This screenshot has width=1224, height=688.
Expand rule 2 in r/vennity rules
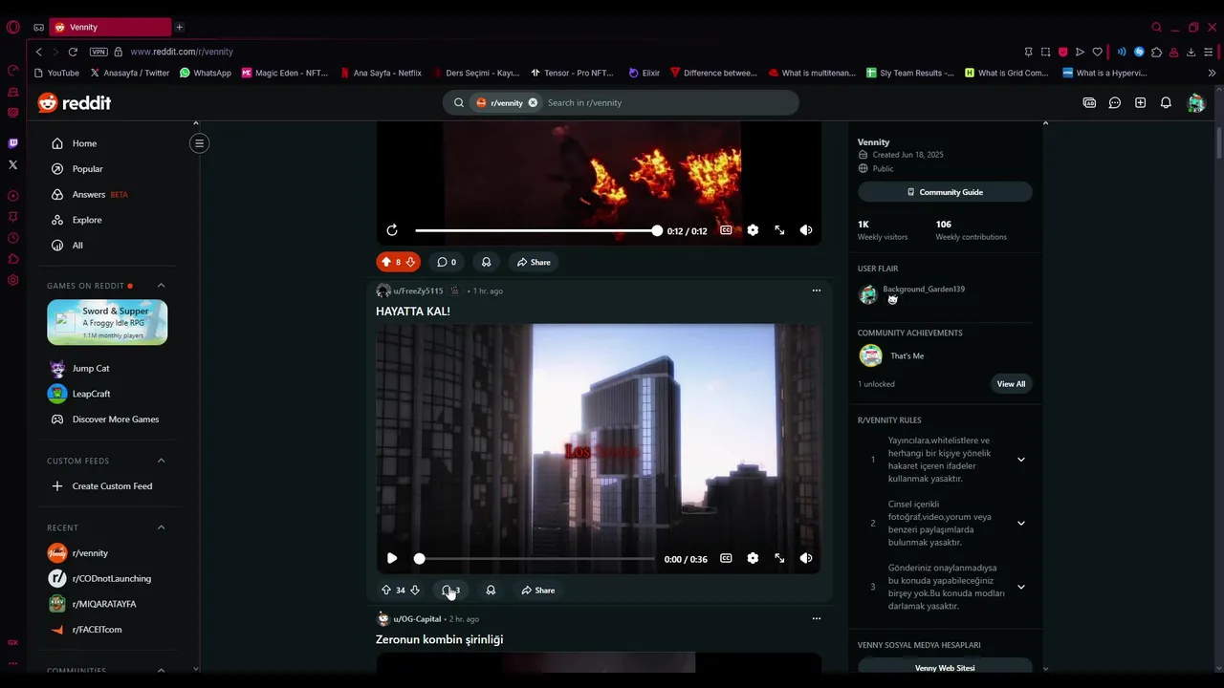1020,524
